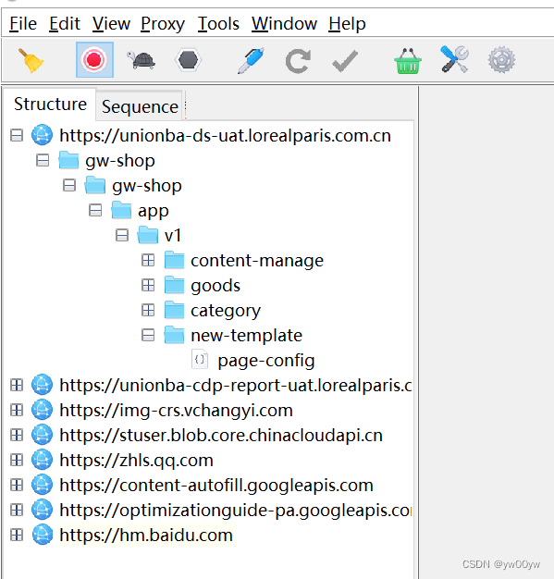The image size is (554, 579).
Task: Click the Compose pen icon
Action: coord(251,60)
